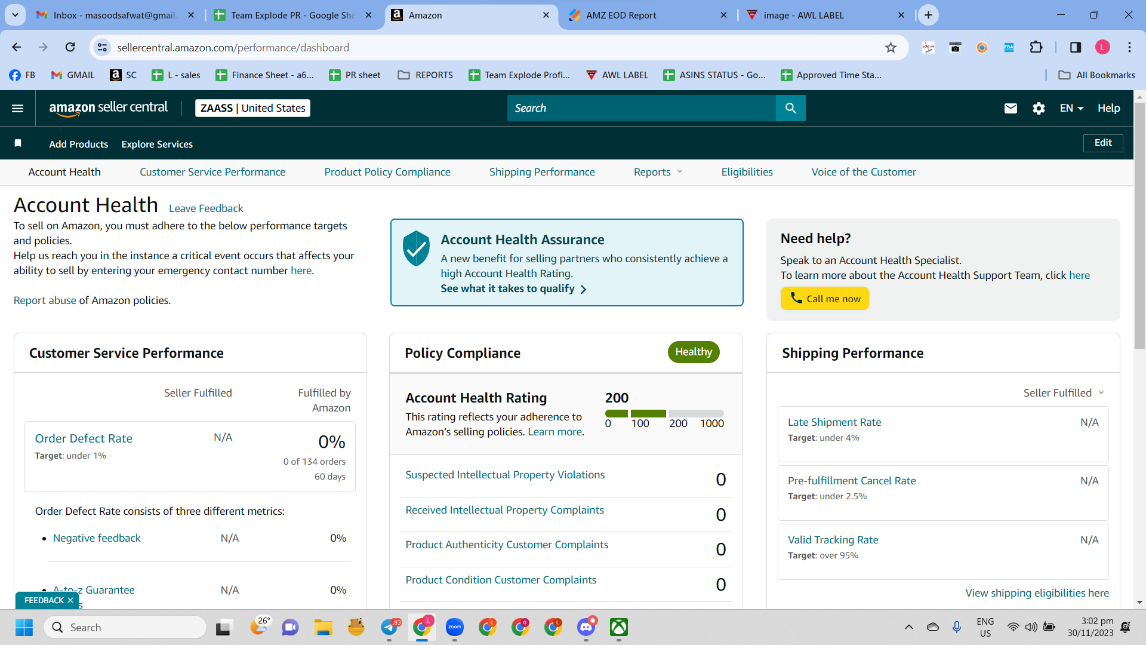Open the All Bookmarks folder
The width and height of the screenshot is (1146, 645).
tap(1096, 75)
